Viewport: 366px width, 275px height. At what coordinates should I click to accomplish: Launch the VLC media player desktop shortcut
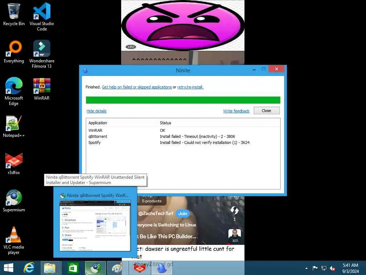coord(14,240)
